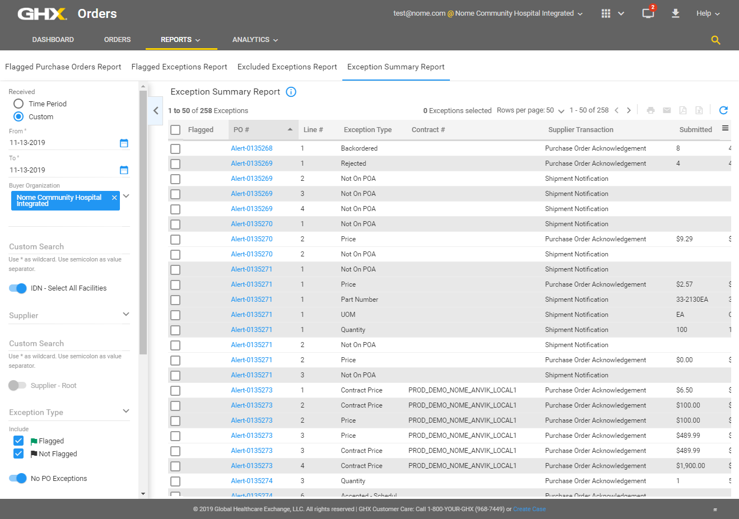The width and height of the screenshot is (739, 519).
Task: Open the account organization dropdown
Action: (x=580, y=14)
